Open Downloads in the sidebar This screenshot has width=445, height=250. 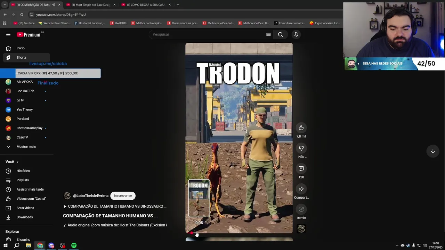click(25, 217)
